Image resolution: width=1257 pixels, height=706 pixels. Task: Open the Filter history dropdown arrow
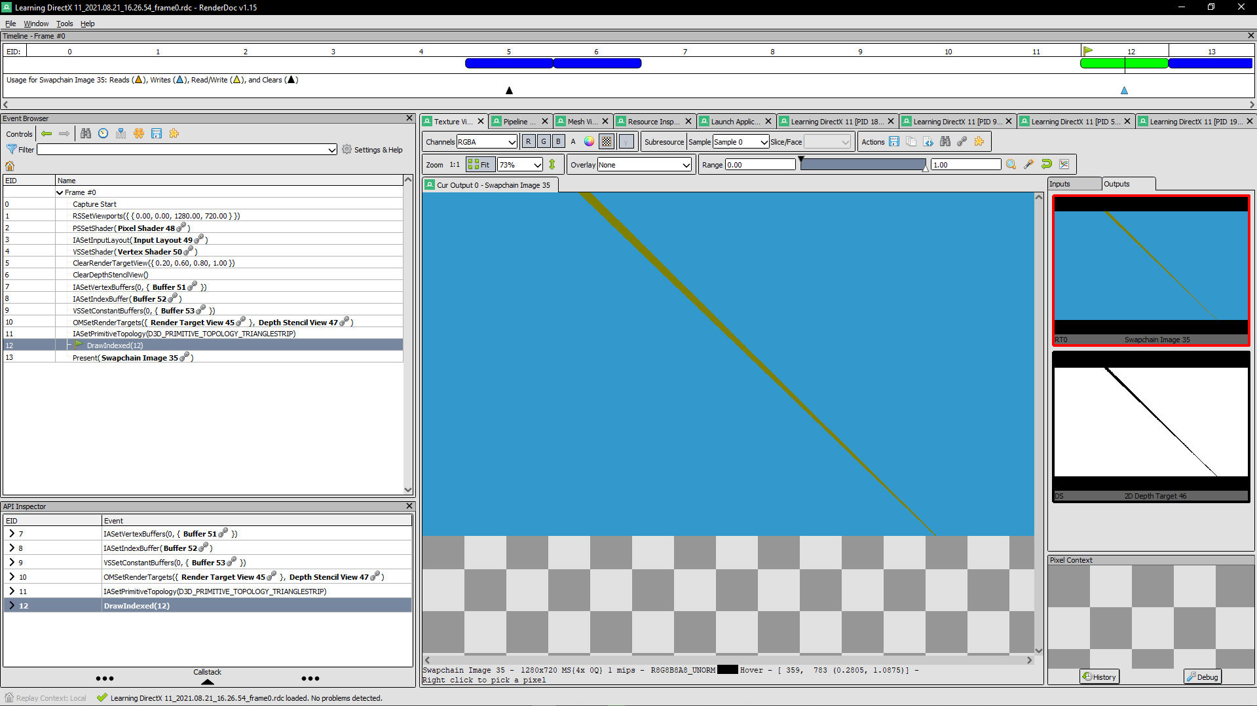pos(332,150)
